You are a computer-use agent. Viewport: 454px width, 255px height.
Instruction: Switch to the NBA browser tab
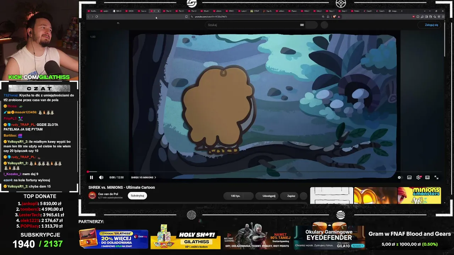click(x=117, y=11)
